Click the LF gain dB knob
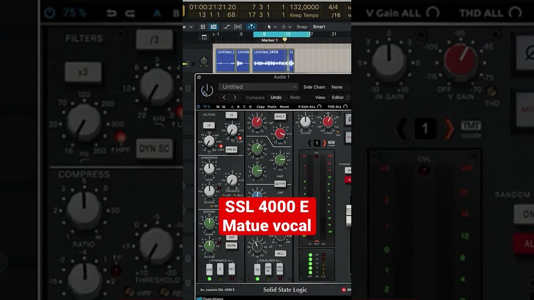534x300 pixels. [x=257, y=247]
